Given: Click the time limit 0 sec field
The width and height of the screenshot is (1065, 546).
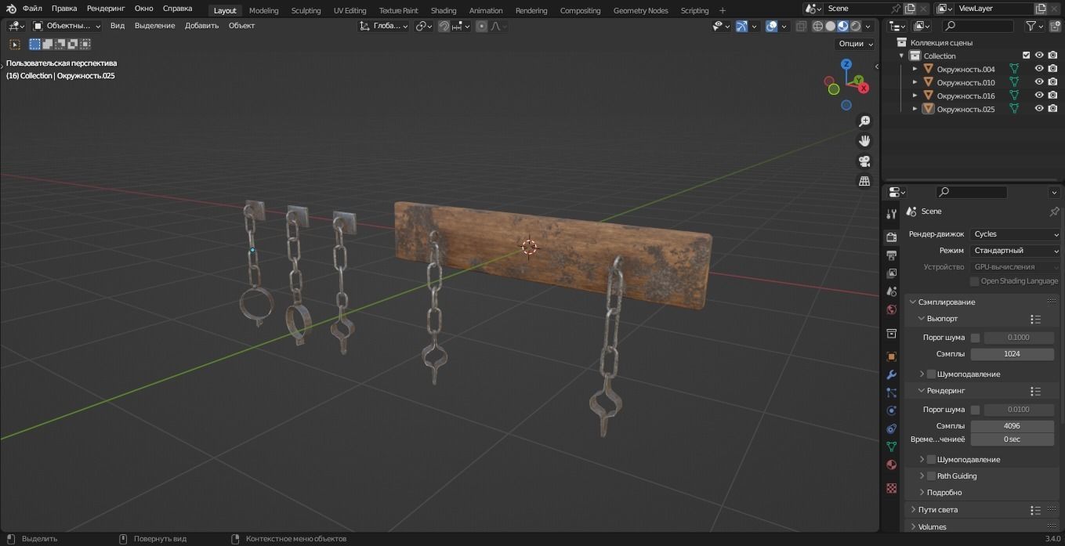Looking at the screenshot, I should click(x=1012, y=439).
